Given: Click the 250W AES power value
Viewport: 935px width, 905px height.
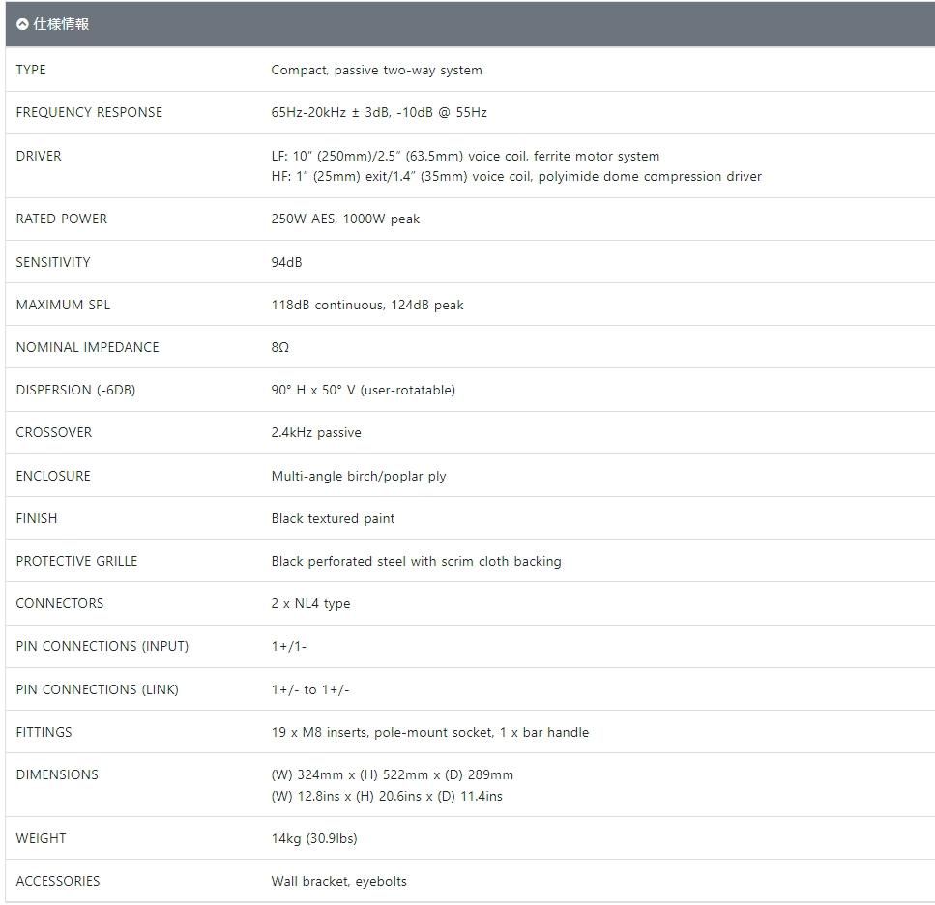Looking at the screenshot, I should point(345,219).
